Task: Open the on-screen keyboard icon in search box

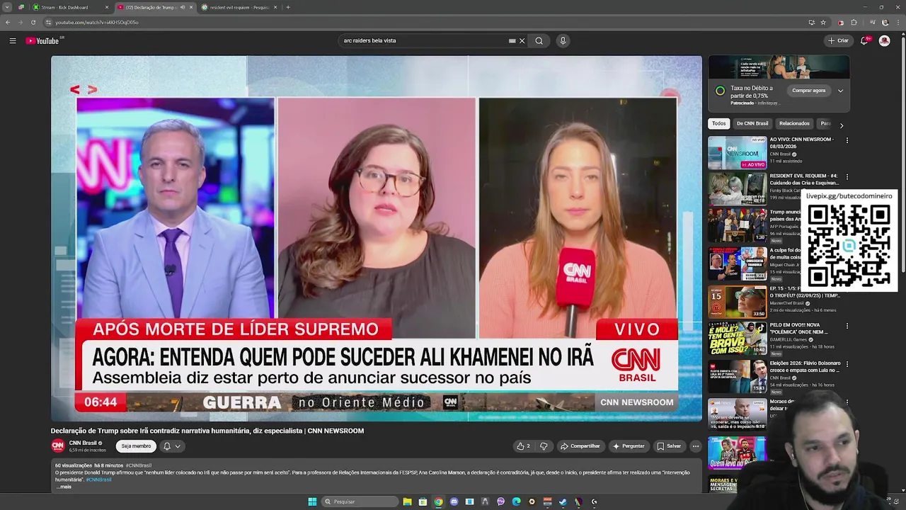Action: (x=512, y=41)
